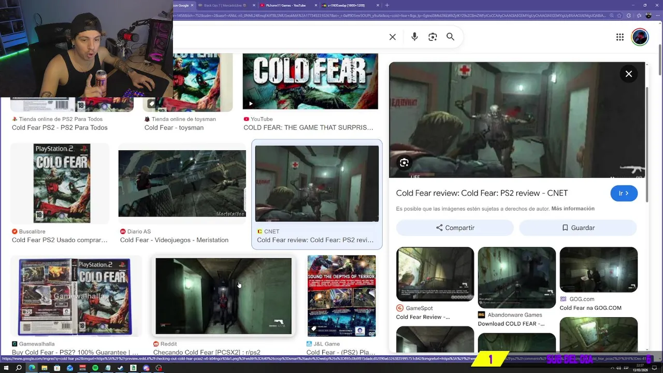This screenshot has height=373, width=663.
Task: Close the Pichorro11 Games YouTube tab
Action: point(316,5)
